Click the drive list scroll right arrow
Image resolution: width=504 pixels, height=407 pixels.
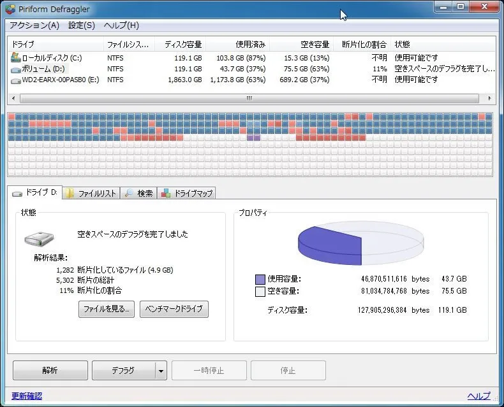pyautogui.click(x=489, y=98)
